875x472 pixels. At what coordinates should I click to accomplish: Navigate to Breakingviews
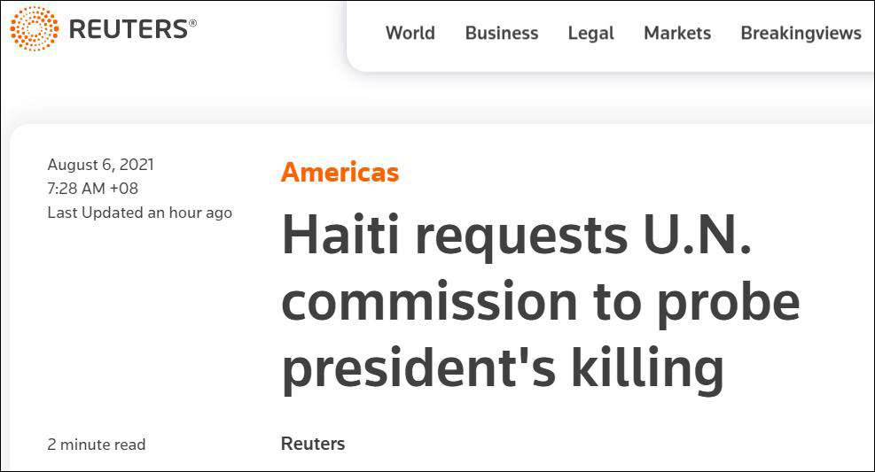(800, 34)
